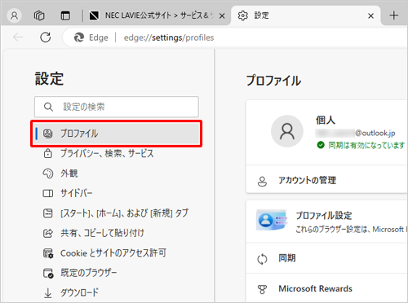Click the green sync checkmark icon

(x=321, y=145)
